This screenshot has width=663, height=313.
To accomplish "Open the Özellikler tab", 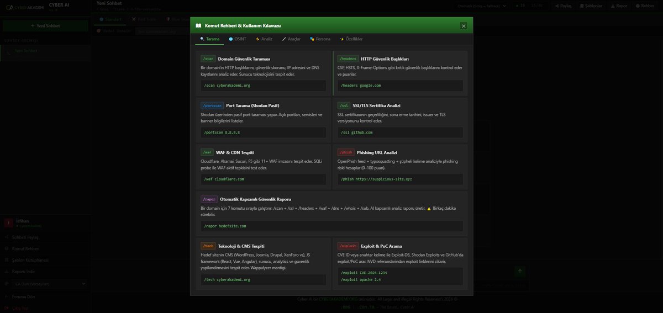I will pyautogui.click(x=351, y=39).
